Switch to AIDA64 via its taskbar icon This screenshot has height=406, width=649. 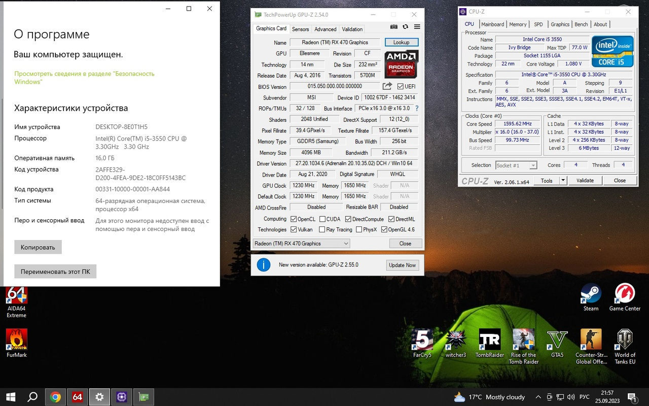tap(77, 397)
